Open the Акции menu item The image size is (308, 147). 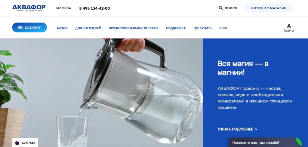point(62,28)
